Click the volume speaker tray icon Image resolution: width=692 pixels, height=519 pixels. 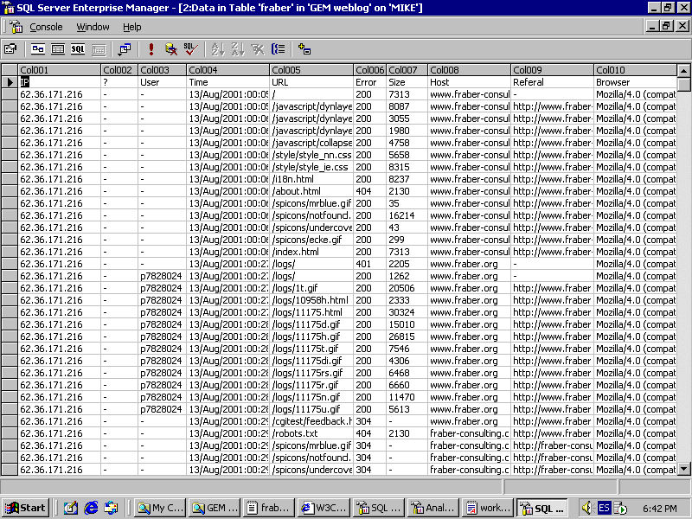[x=586, y=508]
